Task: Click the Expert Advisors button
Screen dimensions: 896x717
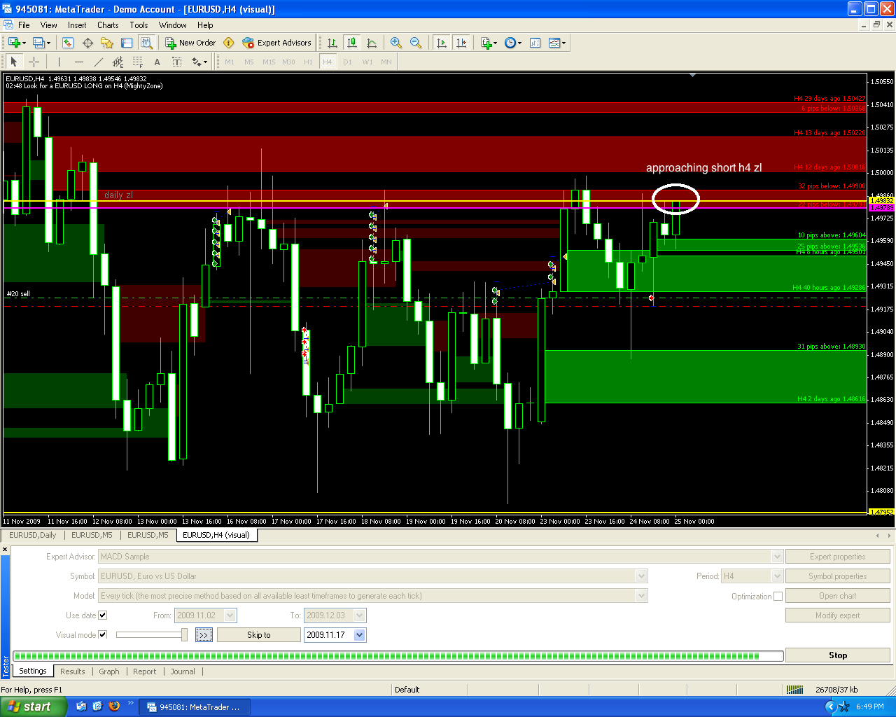Action: [276, 43]
